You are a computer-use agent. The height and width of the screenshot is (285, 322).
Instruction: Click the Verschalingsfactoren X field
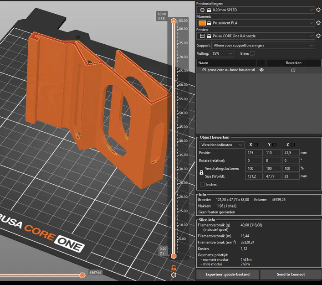coord(254,168)
